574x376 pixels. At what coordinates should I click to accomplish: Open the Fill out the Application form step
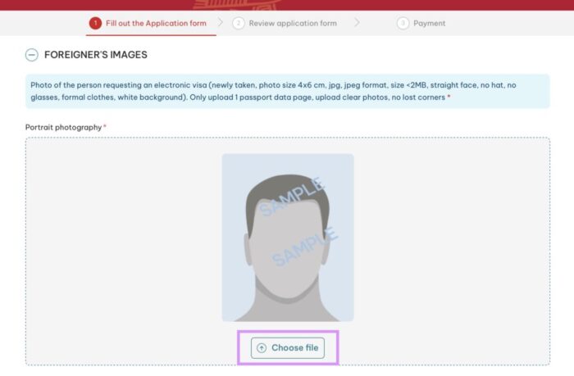[x=156, y=24]
